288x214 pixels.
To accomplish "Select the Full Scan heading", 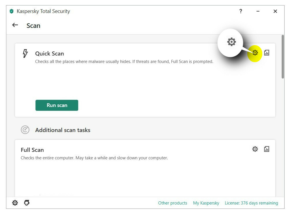I will coord(32,150).
